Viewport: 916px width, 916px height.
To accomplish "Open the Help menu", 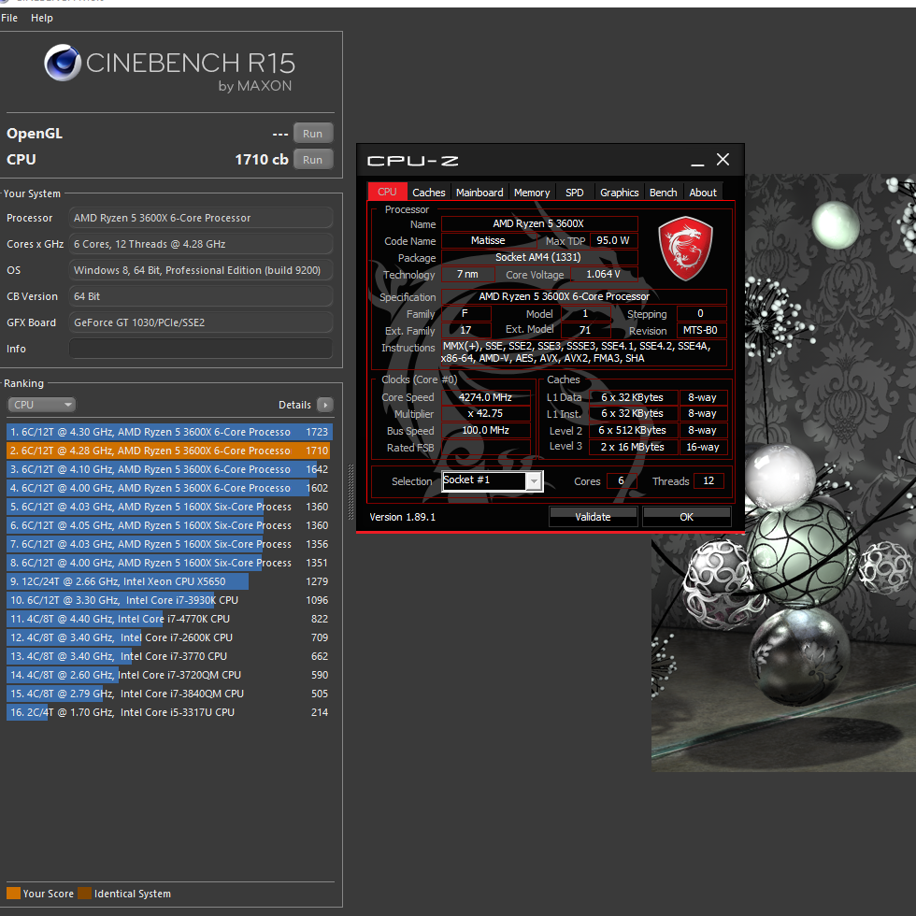I will pos(41,18).
